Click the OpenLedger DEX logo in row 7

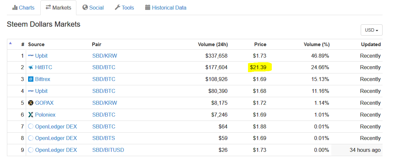(31, 127)
